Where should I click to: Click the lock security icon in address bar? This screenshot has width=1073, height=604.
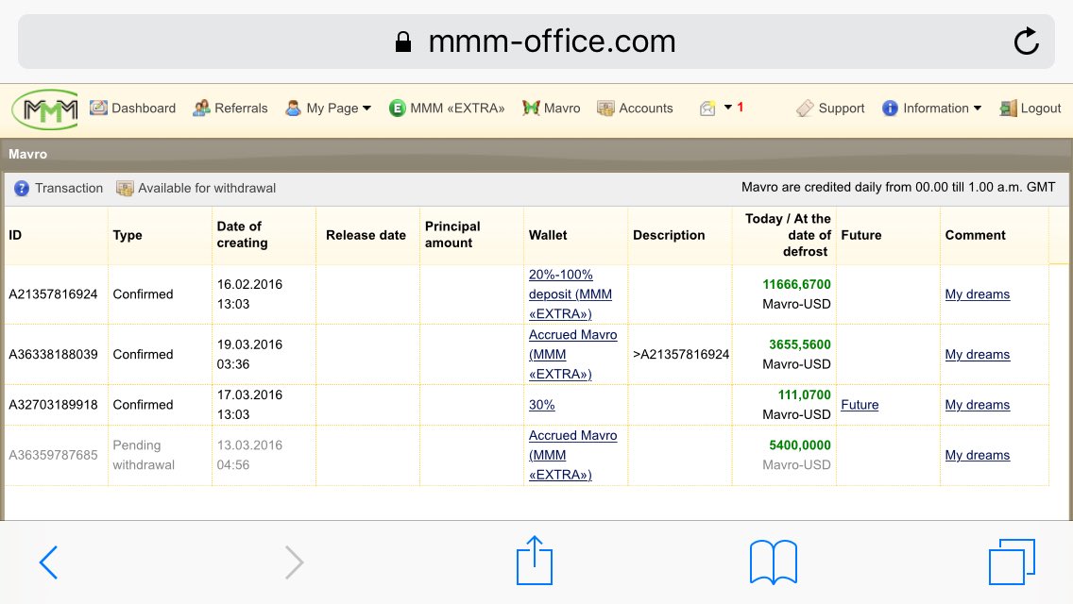tap(403, 42)
